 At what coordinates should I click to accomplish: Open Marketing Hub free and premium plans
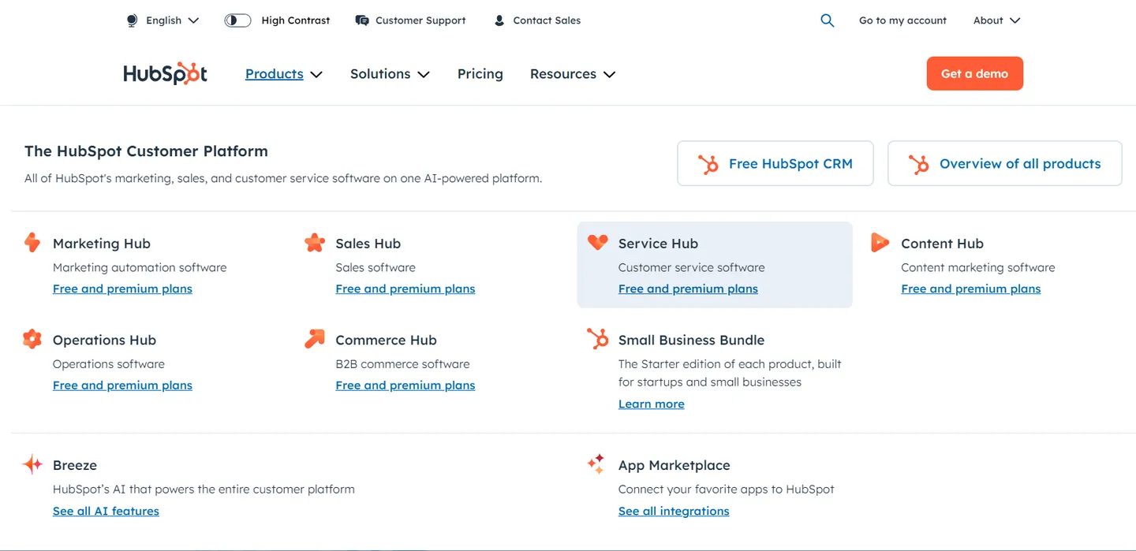click(x=122, y=289)
